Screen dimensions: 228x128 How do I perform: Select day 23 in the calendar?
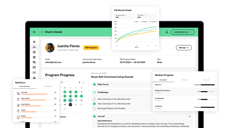pos(70,105)
